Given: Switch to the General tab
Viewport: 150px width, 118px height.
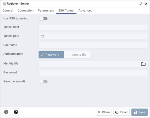Looking at the screenshot, I should (x=8, y=10).
